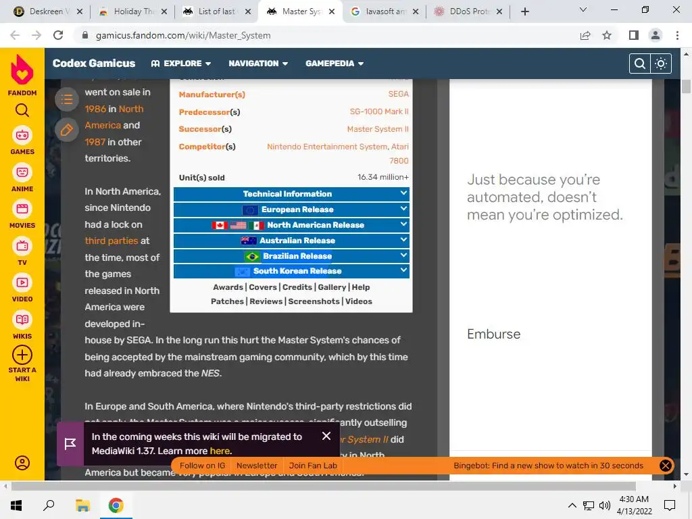Close the Bingebot orange bar

click(x=666, y=466)
